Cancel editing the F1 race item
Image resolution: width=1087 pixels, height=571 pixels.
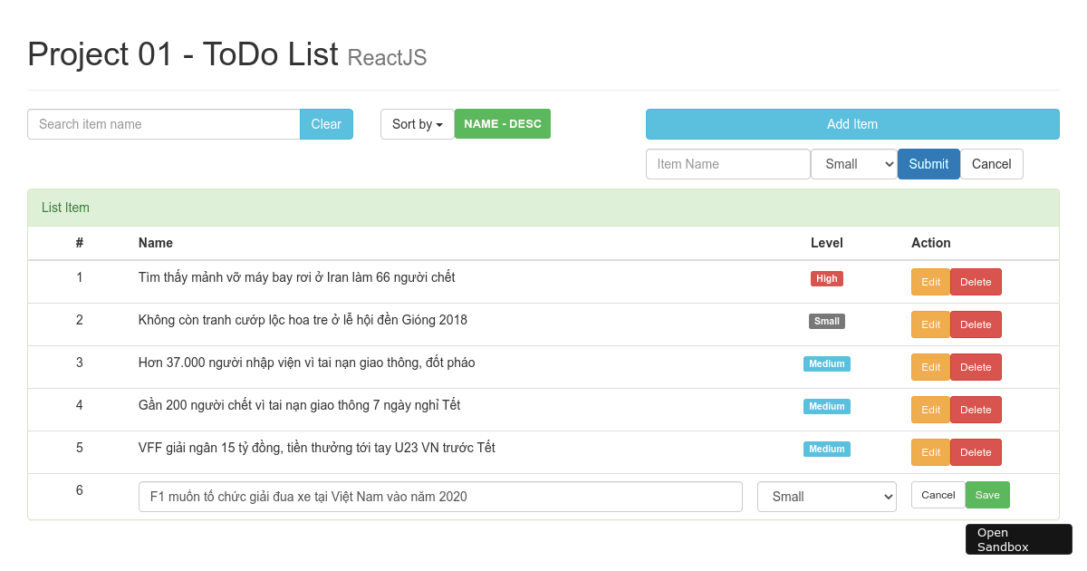coord(938,495)
